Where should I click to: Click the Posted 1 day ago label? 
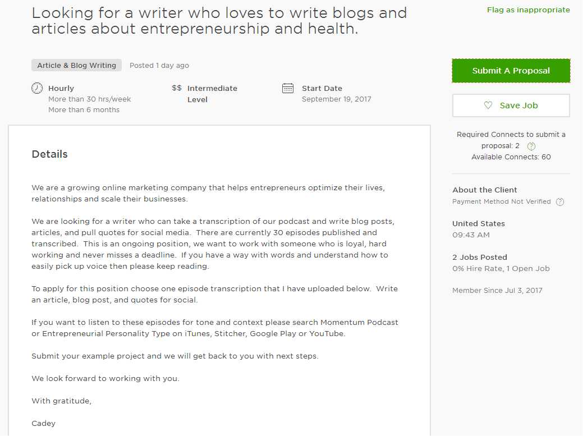pos(159,66)
